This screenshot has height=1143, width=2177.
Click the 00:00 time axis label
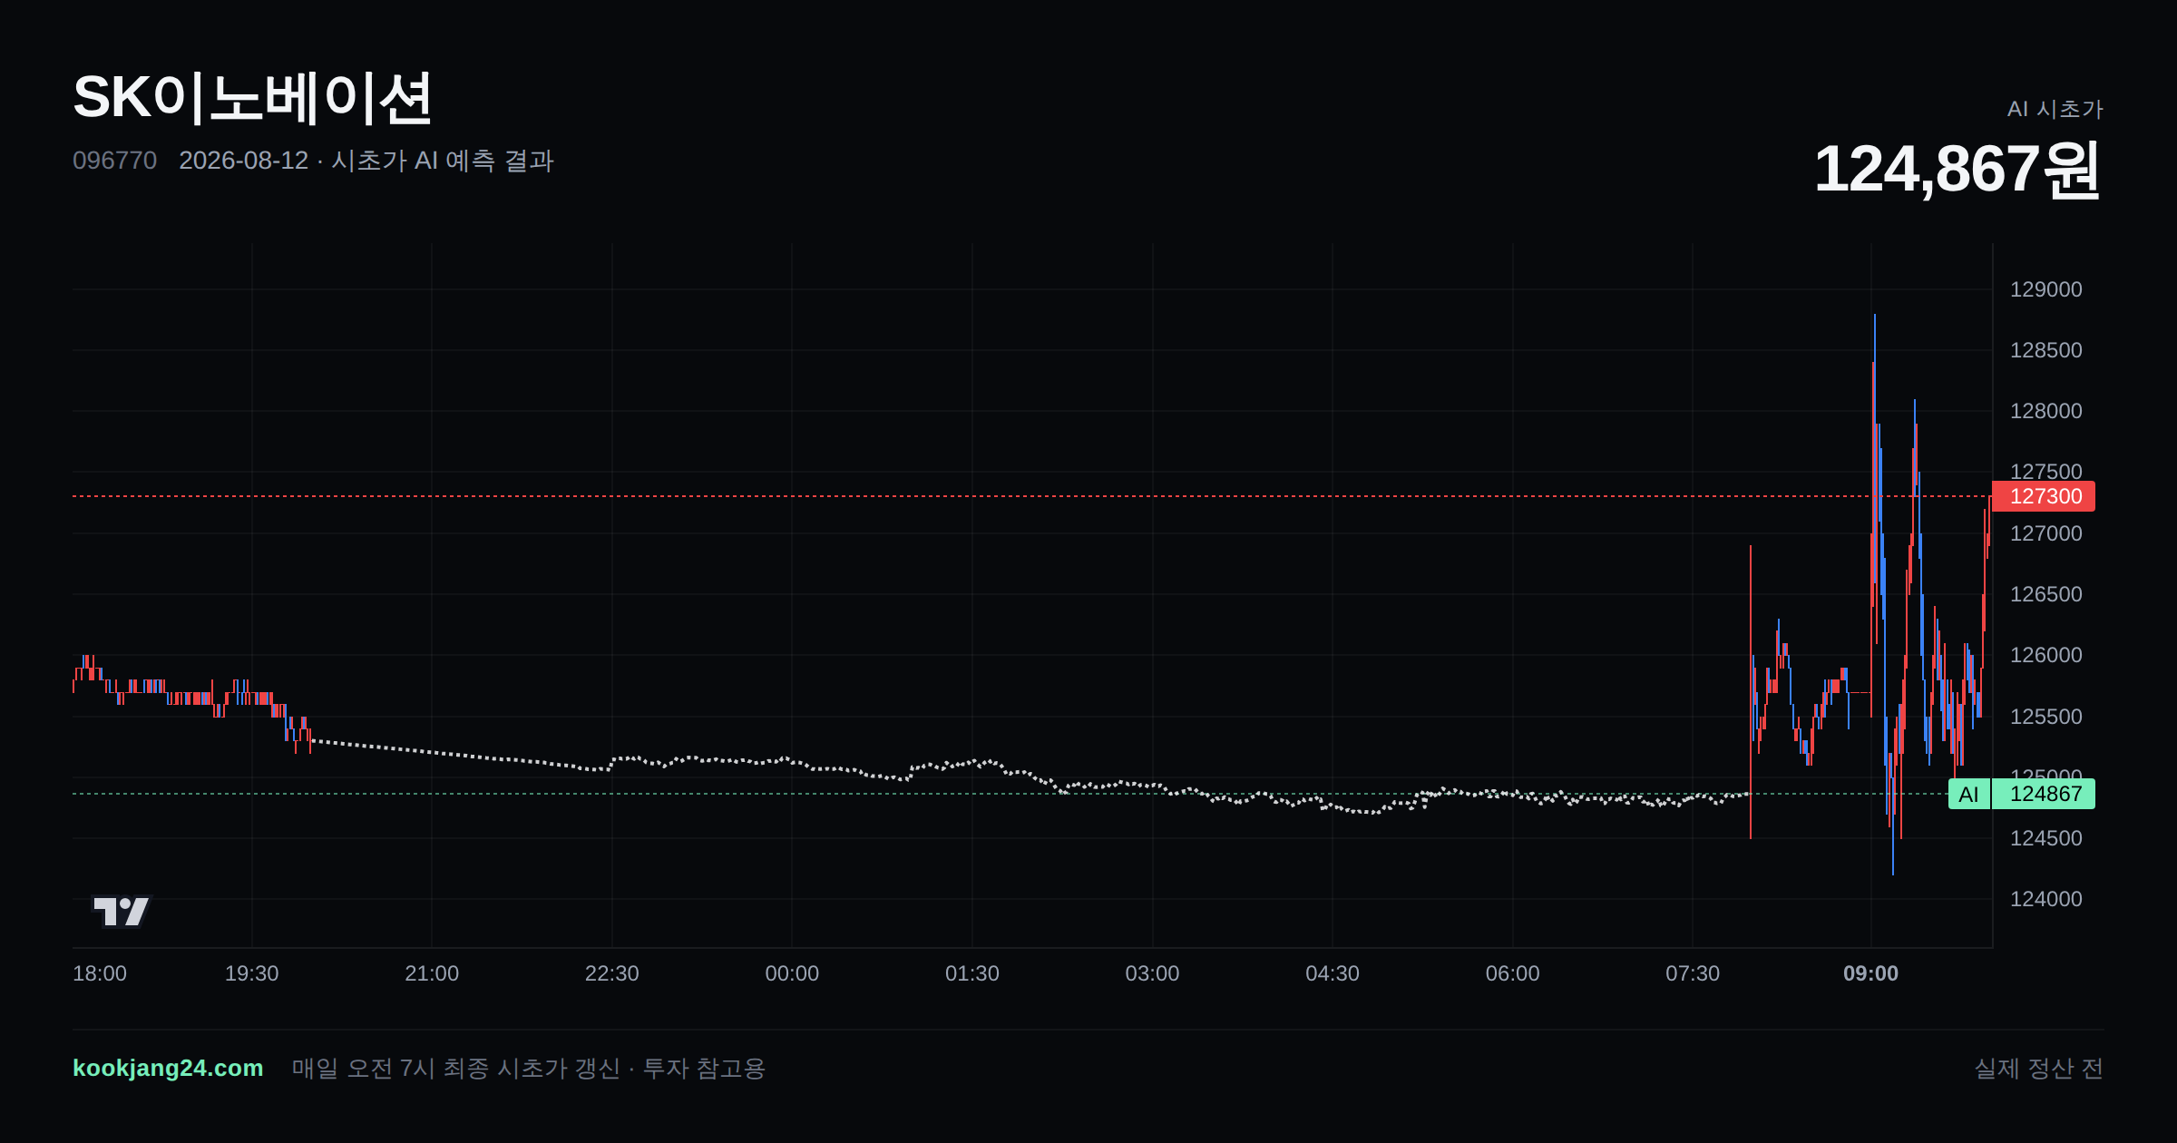coord(792,973)
